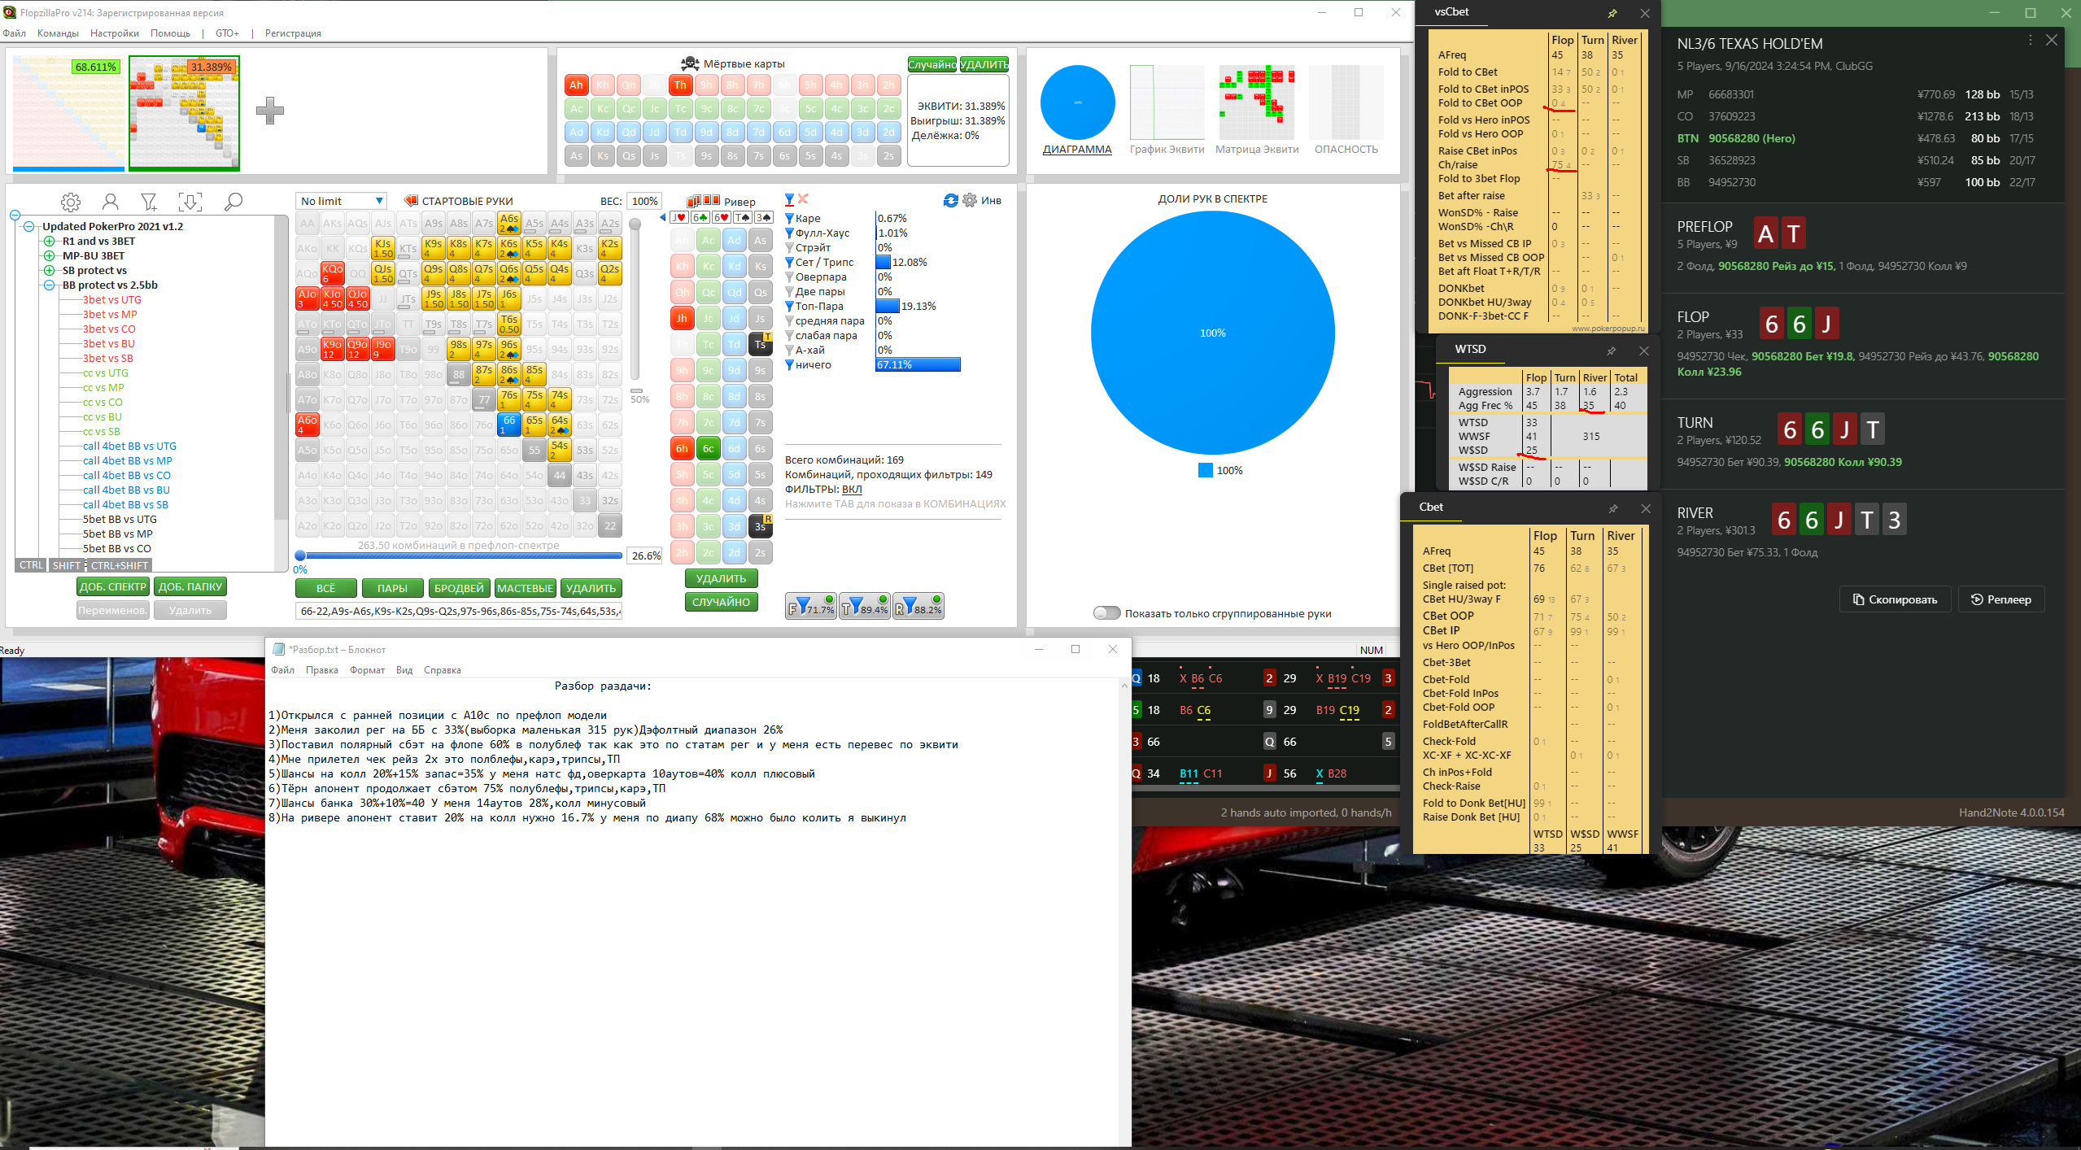Clear filters with the red X icon
Screen dimensions: 2081x1150
click(x=803, y=198)
